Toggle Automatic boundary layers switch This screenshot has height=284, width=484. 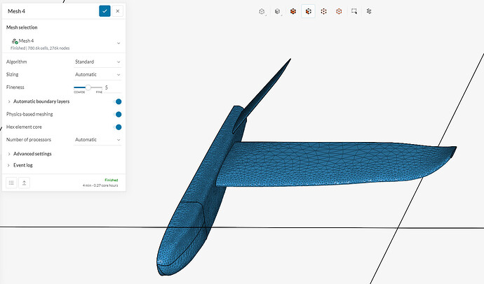point(118,101)
